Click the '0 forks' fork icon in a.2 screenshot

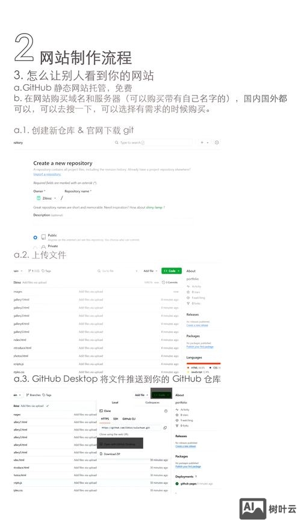coord(188,303)
